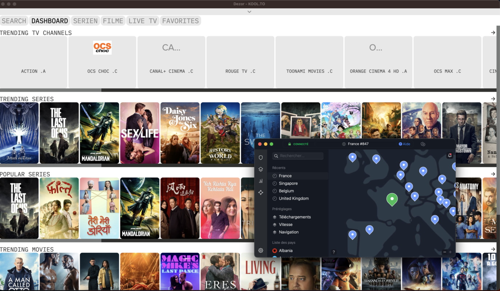Open the TOONAMI MOVIES .C channel
Viewport: 500px width, 291px height.
309,62
